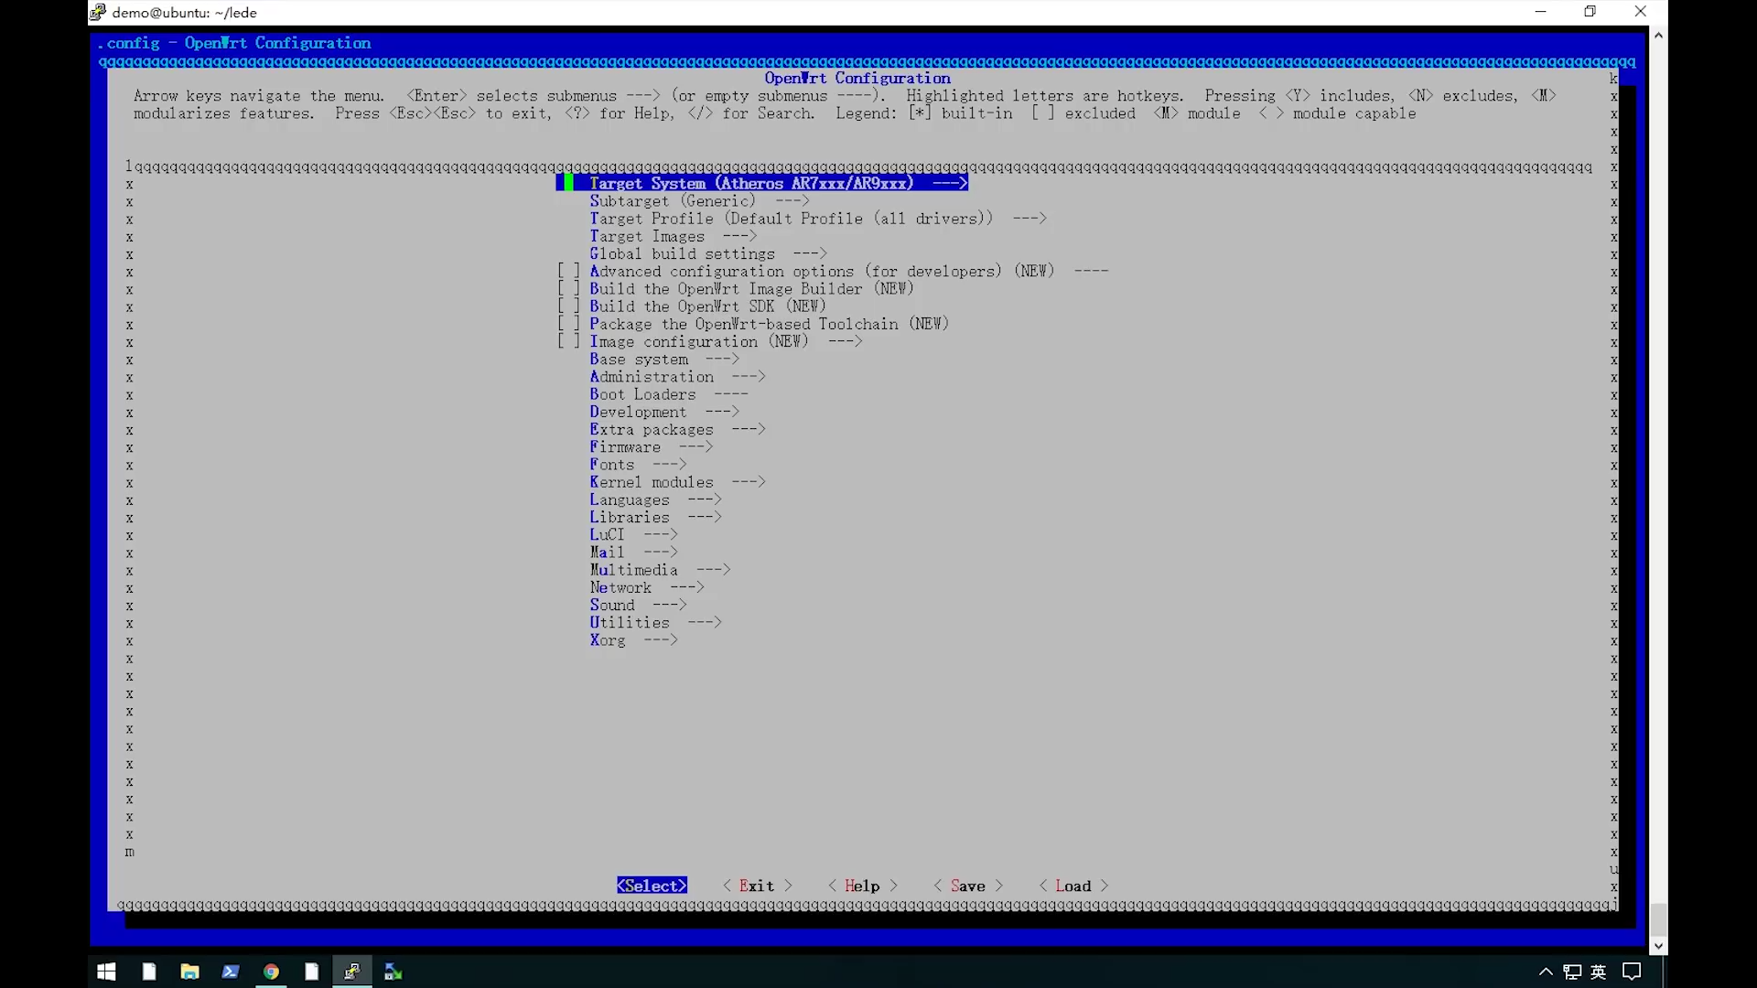
Task: Open Global build settings submenu
Action: click(707, 253)
